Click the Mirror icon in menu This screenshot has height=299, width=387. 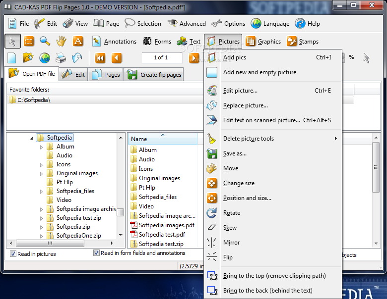click(x=212, y=243)
